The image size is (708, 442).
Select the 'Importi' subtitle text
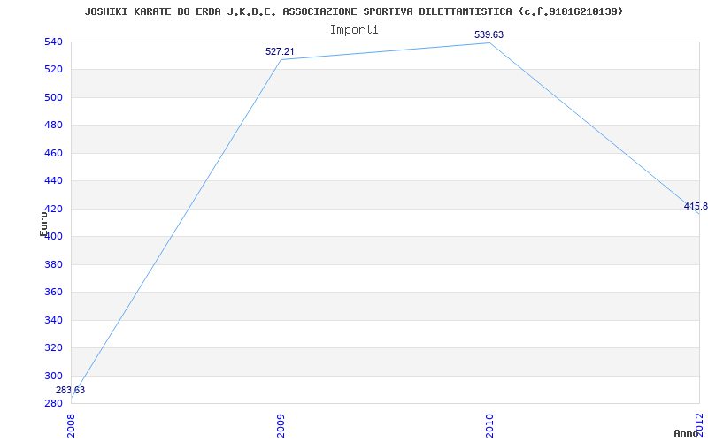tap(354, 30)
